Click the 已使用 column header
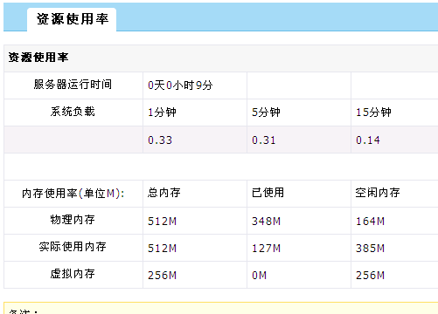This screenshot has height=314, width=438. point(268,193)
